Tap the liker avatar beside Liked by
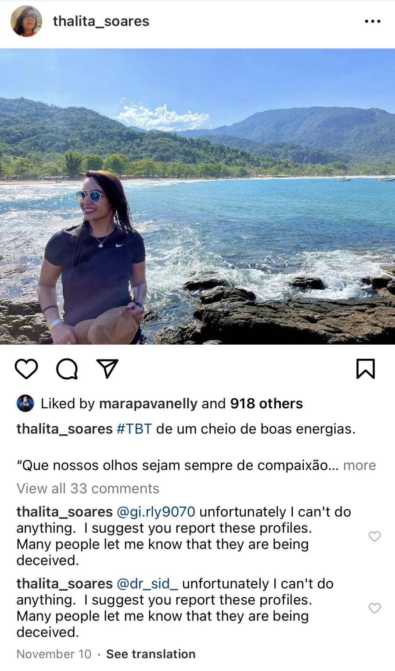Viewport: 395px width, 671px height. pos(25,403)
